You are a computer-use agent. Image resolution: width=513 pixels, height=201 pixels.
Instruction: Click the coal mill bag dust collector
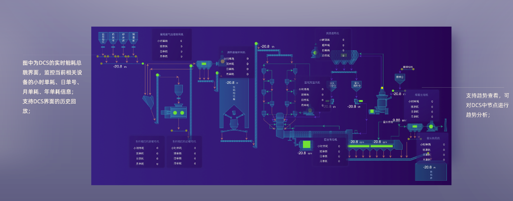[344, 58]
